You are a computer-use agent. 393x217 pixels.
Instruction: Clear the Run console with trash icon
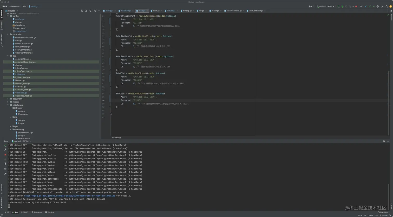pos(5,164)
